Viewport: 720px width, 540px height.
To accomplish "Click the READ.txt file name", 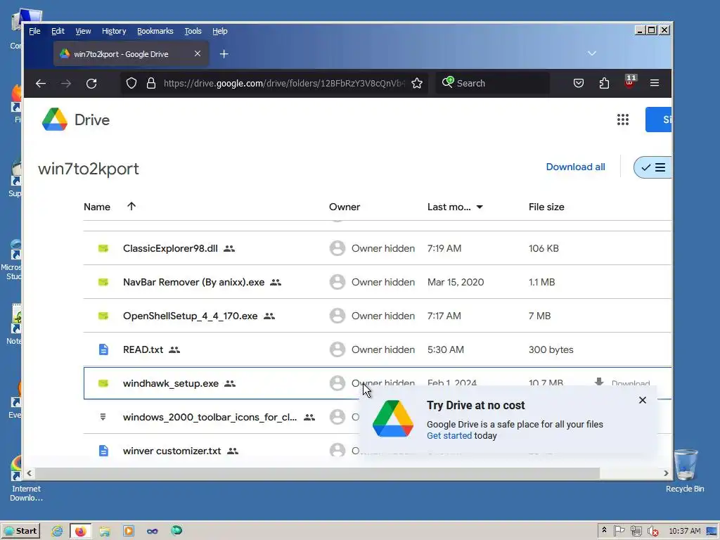I will [x=143, y=349].
